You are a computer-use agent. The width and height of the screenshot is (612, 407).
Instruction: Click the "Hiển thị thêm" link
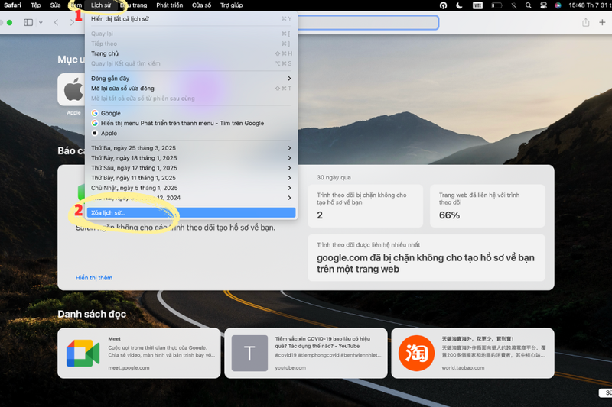click(93, 278)
